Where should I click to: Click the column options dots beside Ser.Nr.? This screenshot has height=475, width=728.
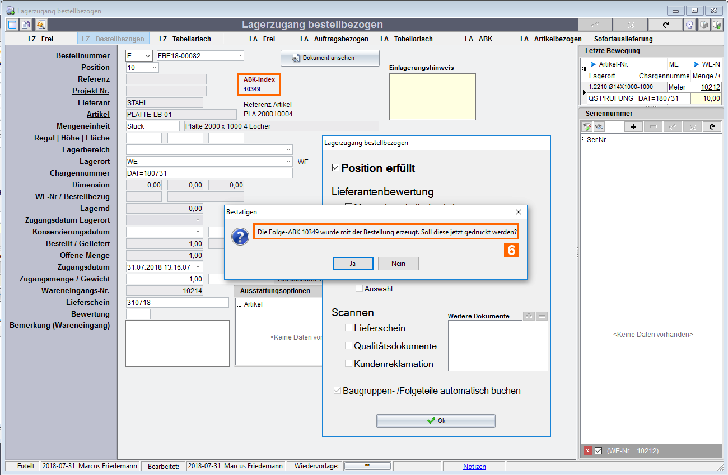tap(583, 140)
